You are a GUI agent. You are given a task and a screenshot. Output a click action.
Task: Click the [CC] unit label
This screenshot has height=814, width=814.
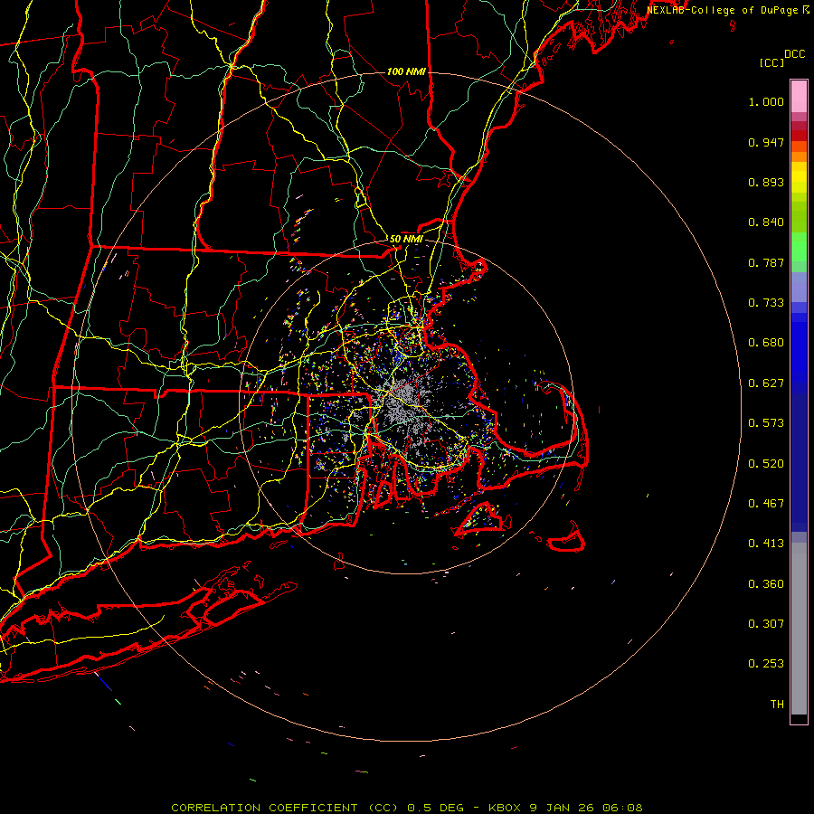tap(772, 62)
